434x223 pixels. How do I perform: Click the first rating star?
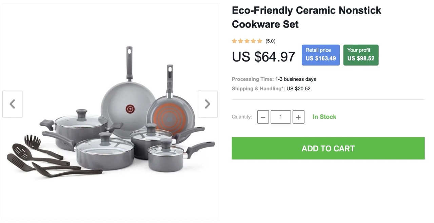234,41
